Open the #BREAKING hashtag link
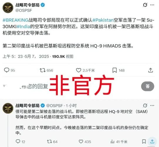Screen dimensions: 159x147 (x=16, y=20)
